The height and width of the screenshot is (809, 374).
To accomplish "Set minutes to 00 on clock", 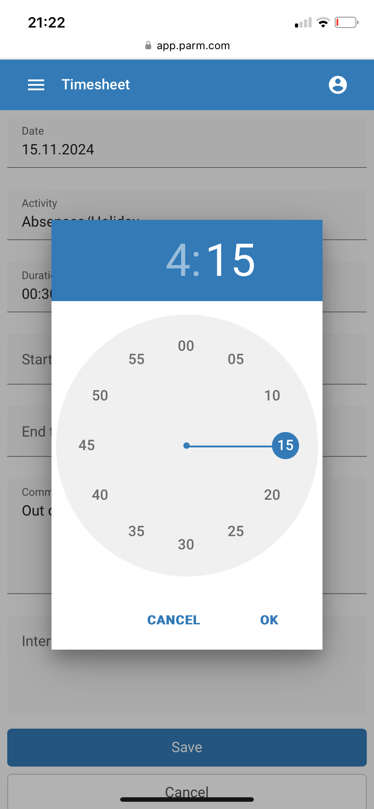I will click(186, 346).
